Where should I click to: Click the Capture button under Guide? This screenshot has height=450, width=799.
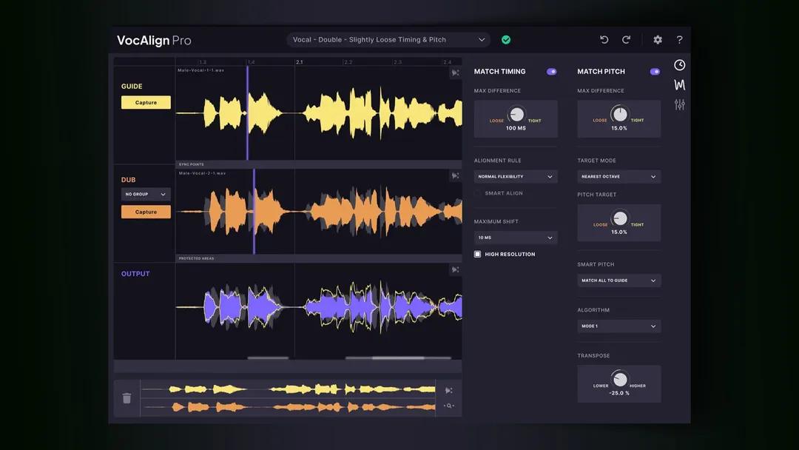coord(145,101)
